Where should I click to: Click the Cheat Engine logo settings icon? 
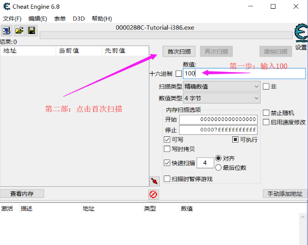(x=301, y=32)
